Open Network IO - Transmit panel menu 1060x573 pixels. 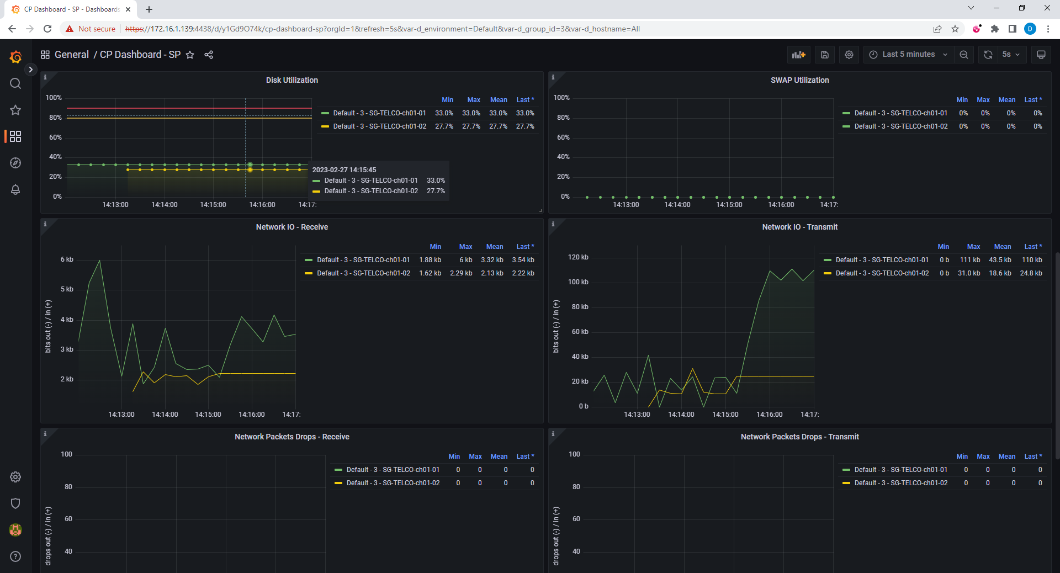click(799, 227)
